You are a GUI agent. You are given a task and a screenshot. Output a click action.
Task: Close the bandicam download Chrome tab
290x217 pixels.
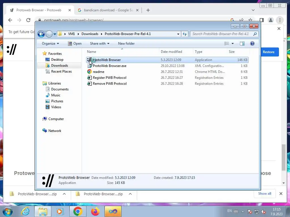point(137,10)
